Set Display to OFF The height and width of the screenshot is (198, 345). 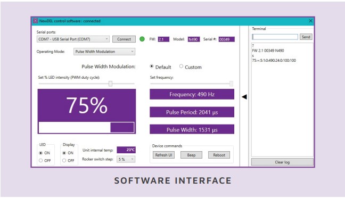64,161
